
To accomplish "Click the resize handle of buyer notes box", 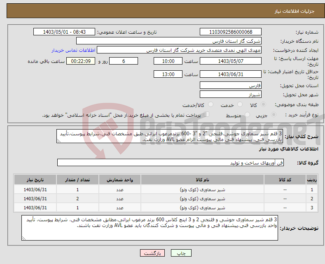I will 24,238.
